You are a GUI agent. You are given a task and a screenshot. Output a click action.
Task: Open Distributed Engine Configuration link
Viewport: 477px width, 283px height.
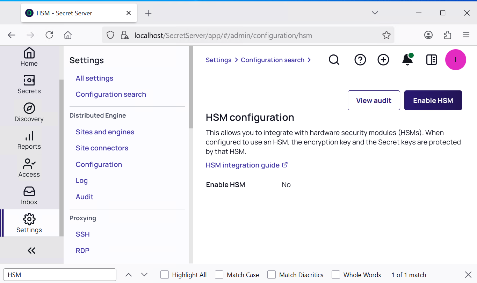coord(99,164)
